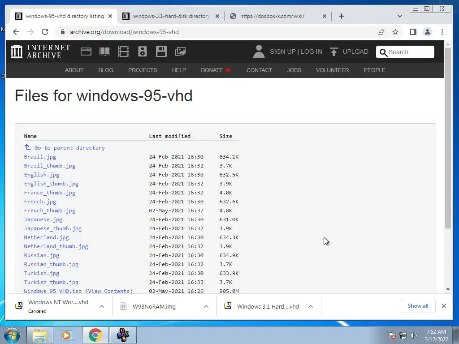Open the BLOG menu item

tap(106, 70)
